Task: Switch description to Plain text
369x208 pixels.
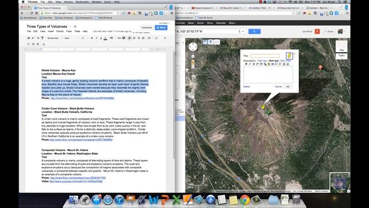Action: 262,61
